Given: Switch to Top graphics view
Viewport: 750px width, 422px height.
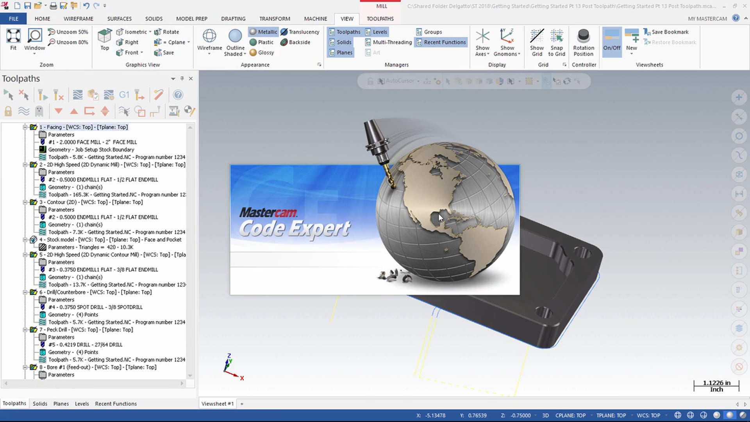Looking at the screenshot, I should (104, 39).
